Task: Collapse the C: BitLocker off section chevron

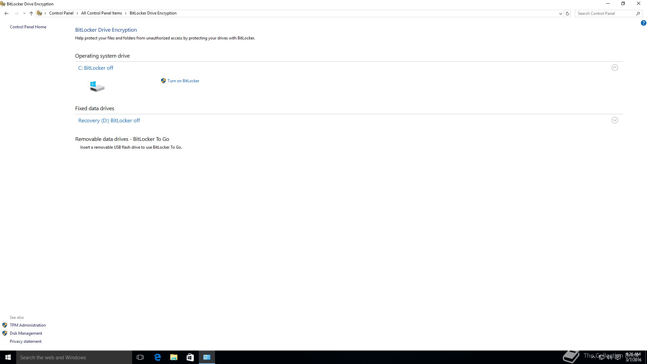Action: point(615,68)
